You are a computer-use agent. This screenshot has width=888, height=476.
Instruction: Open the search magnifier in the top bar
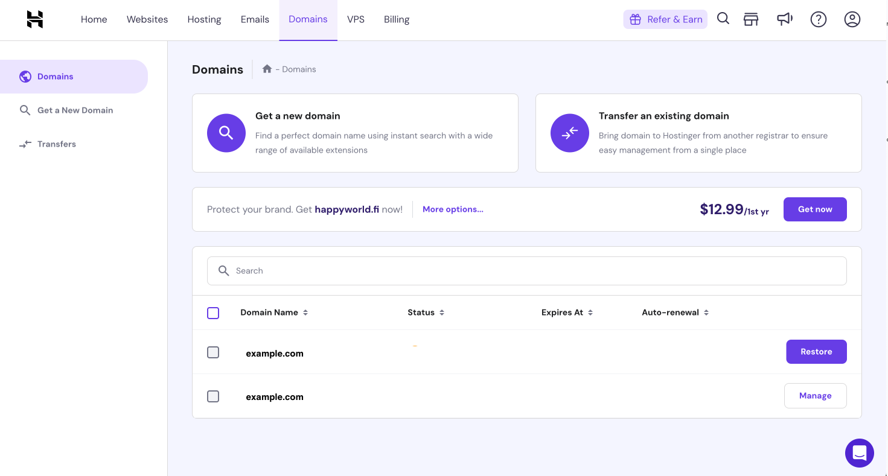click(723, 19)
